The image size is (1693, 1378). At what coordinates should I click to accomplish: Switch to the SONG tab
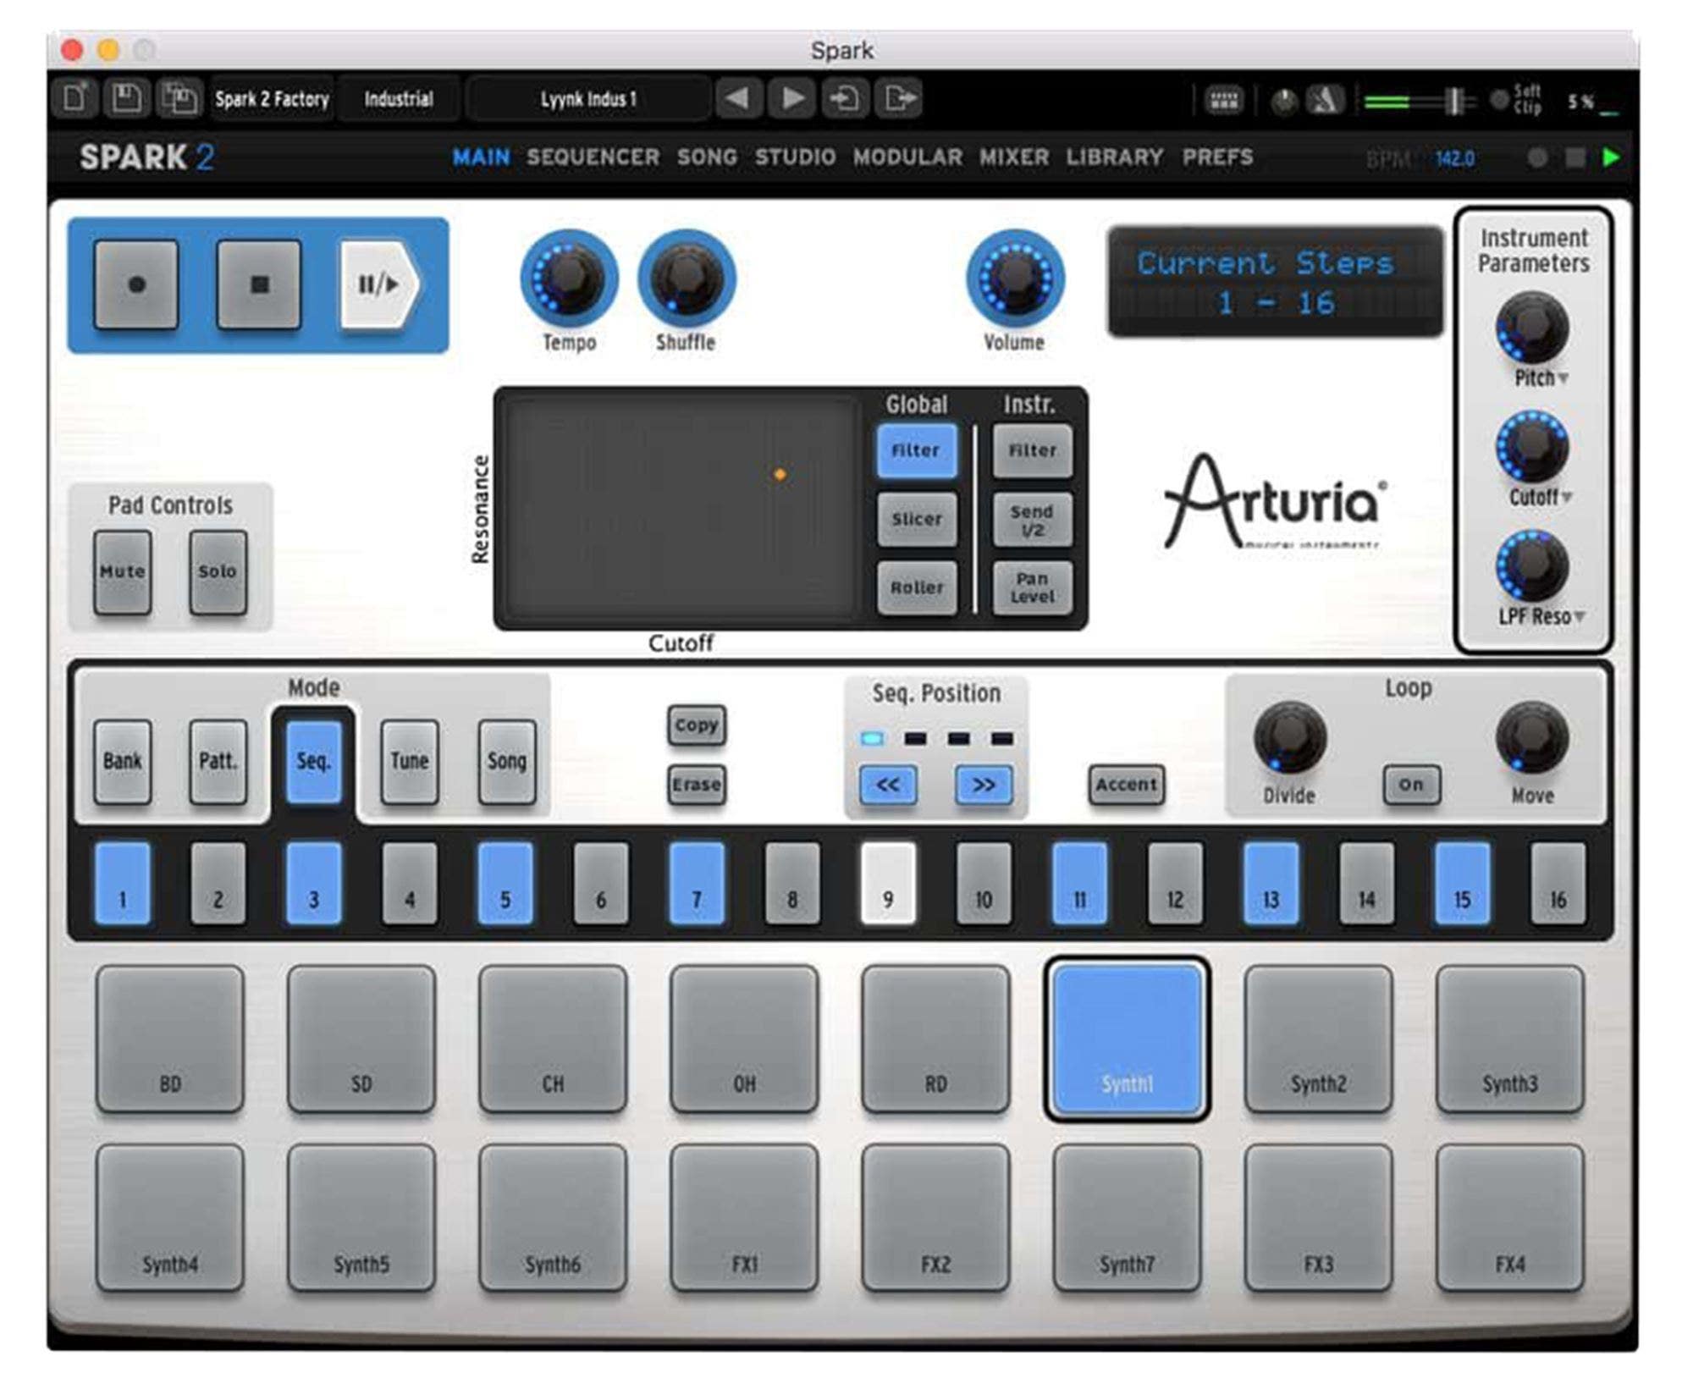click(707, 157)
